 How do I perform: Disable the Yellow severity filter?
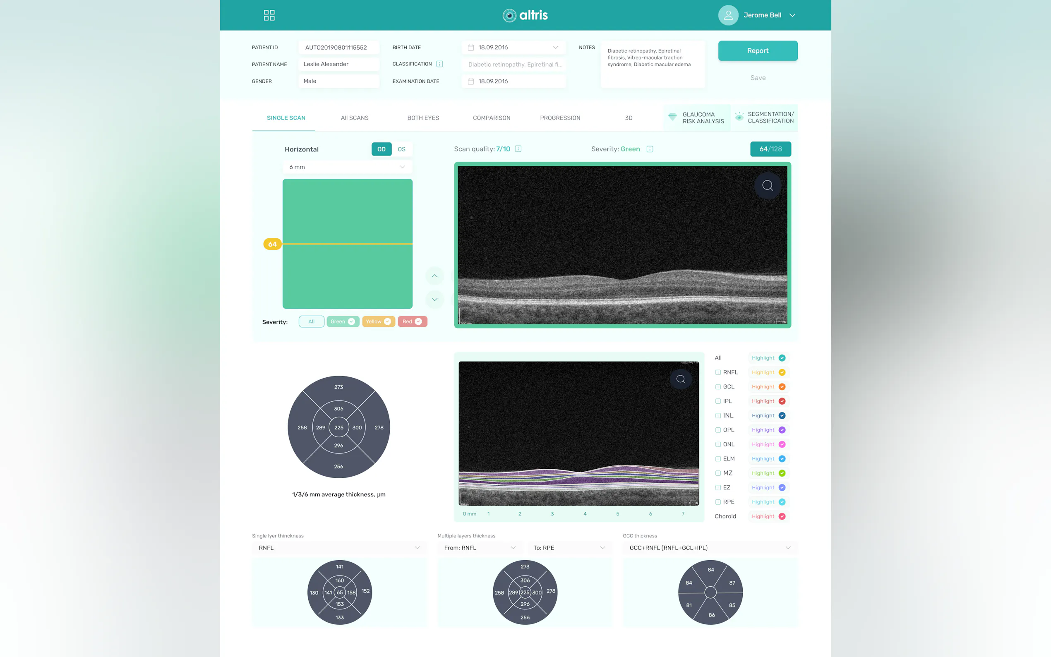pos(379,321)
